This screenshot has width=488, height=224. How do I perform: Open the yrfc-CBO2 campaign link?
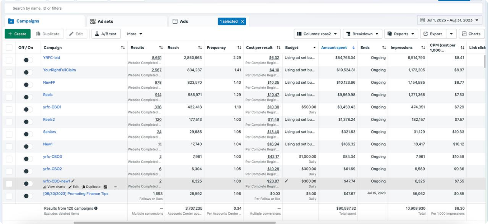click(x=52, y=169)
